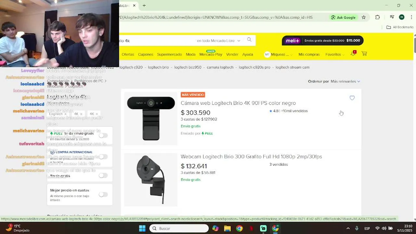Open Mercado Play
Viewport: 416px width, 234px height.
click(x=211, y=54)
